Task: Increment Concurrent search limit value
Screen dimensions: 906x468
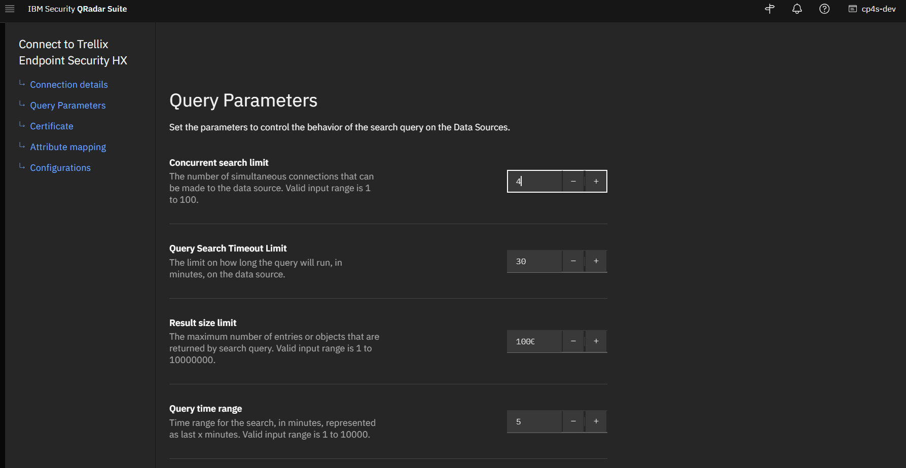Action: pyautogui.click(x=596, y=181)
